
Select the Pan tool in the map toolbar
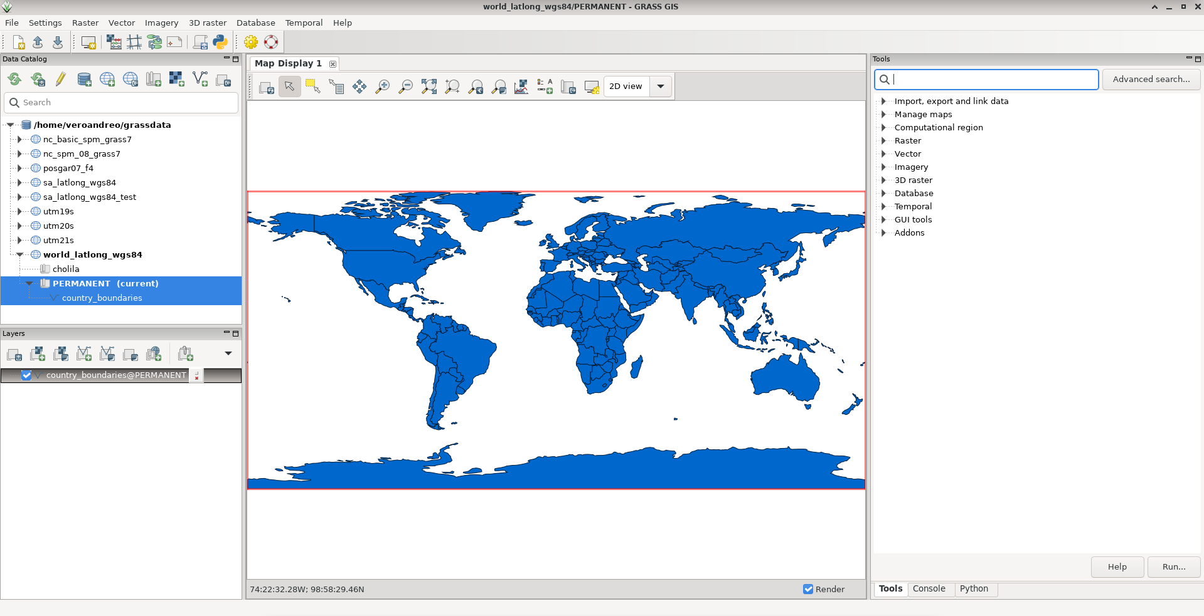tap(360, 86)
